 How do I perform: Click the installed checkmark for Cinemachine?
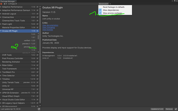37,17
